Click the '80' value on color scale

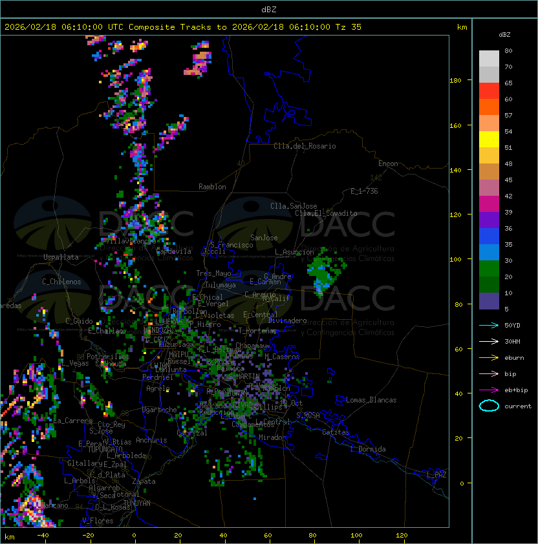coord(508,50)
